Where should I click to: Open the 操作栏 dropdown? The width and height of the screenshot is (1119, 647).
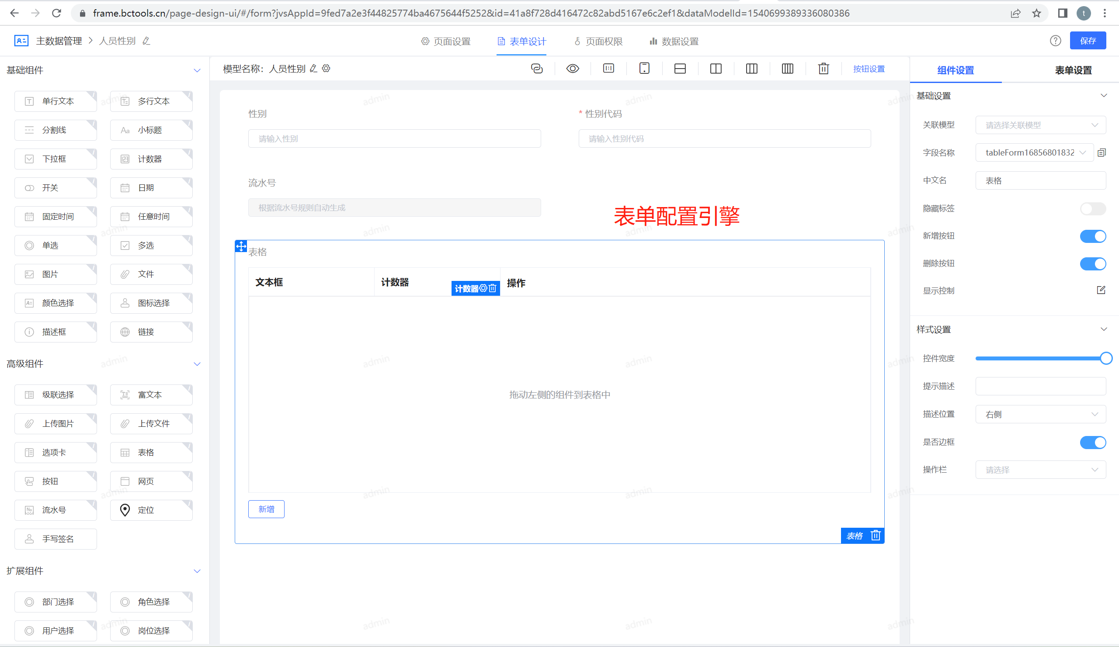pos(1040,470)
